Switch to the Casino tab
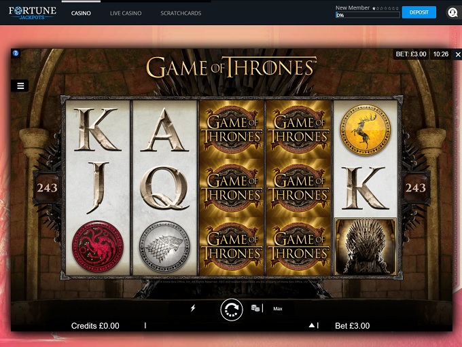Screen dimensions: 462x347 [81, 13]
